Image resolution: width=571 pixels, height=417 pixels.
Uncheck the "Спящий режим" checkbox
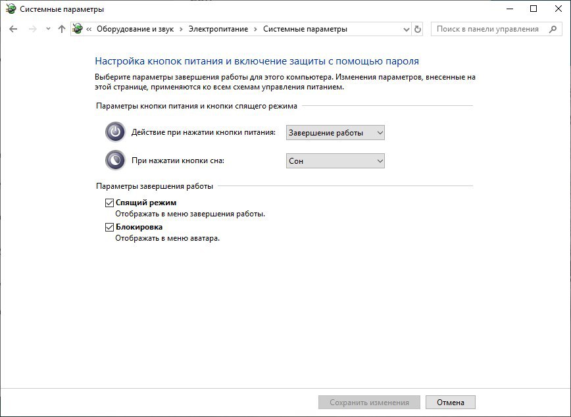[109, 203]
